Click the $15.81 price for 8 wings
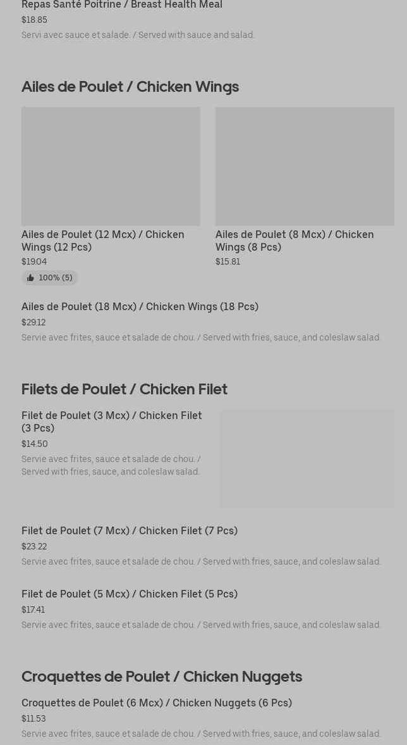This screenshot has height=745, width=407. 228,261
